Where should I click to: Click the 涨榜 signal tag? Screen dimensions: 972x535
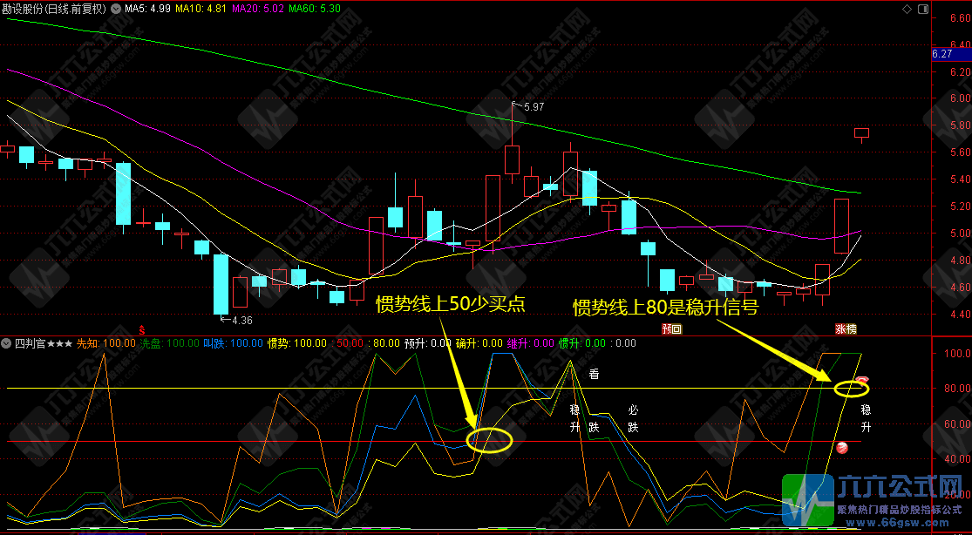[845, 329]
